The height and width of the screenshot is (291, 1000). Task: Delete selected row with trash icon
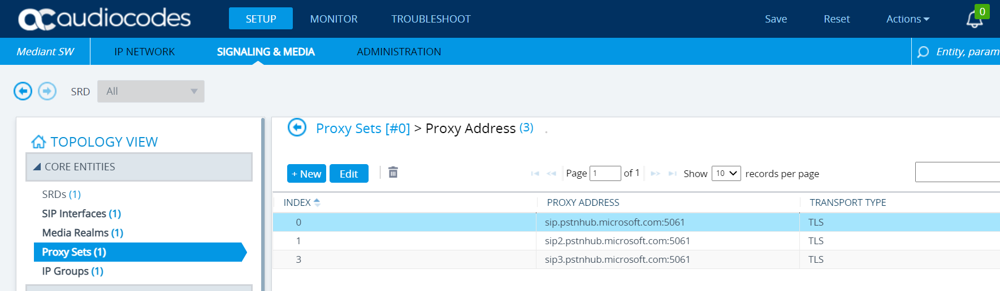point(393,173)
